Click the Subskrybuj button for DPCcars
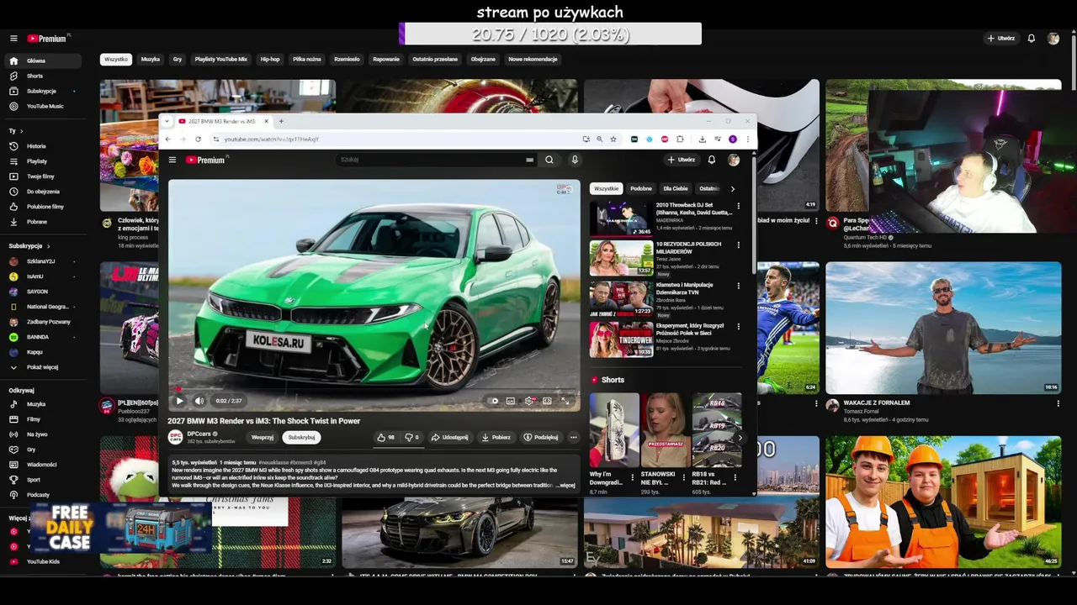 click(x=301, y=438)
